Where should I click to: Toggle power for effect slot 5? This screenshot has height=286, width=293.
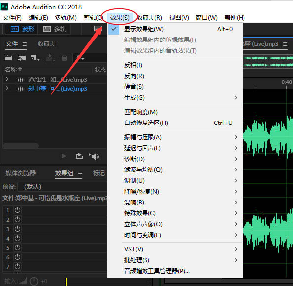(x=17, y=247)
